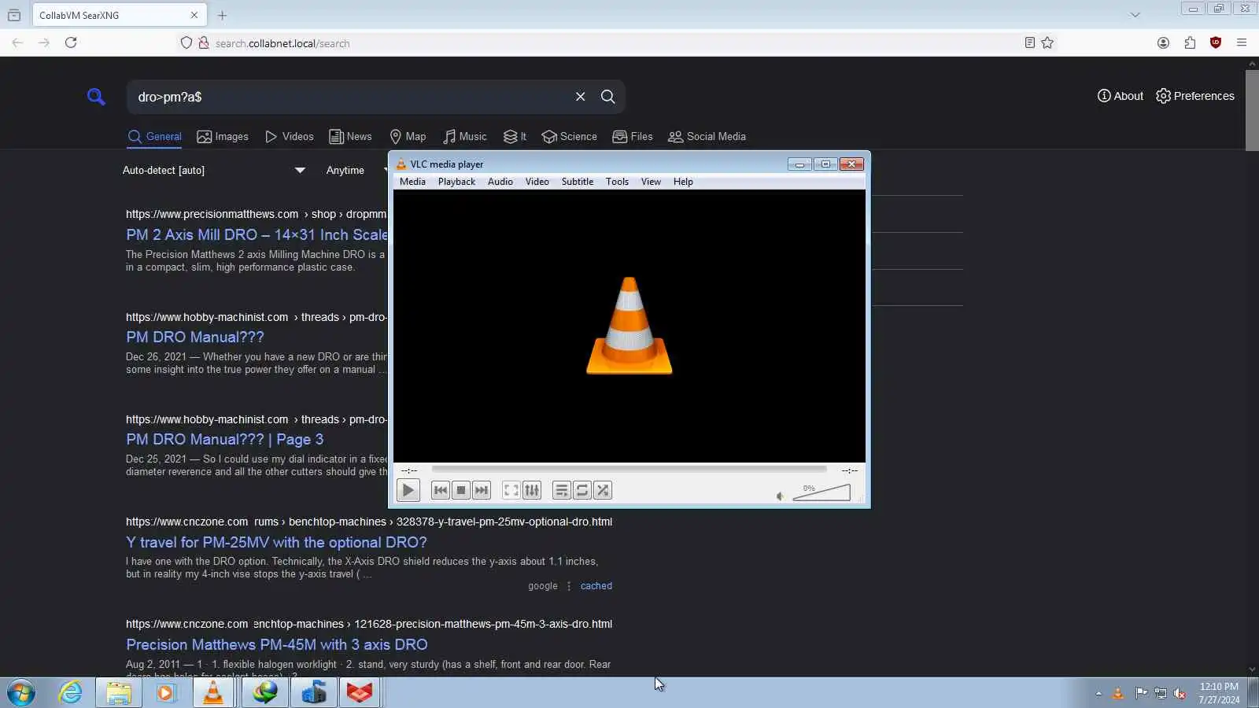This screenshot has width=1259, height=708.
Task: Toggle VLC fullscreen mode
Action: [511, 491]
